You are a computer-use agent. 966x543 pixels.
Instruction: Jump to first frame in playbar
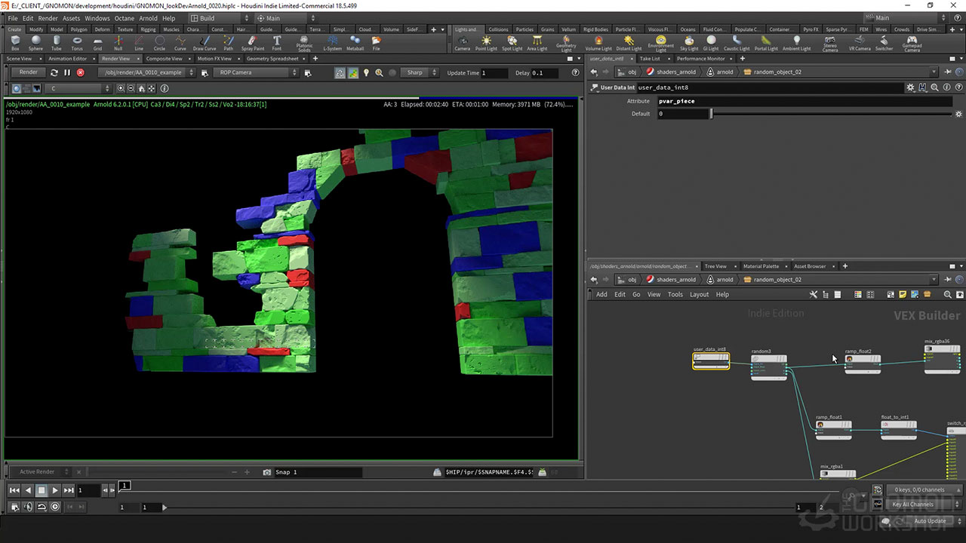coord(14,490)
